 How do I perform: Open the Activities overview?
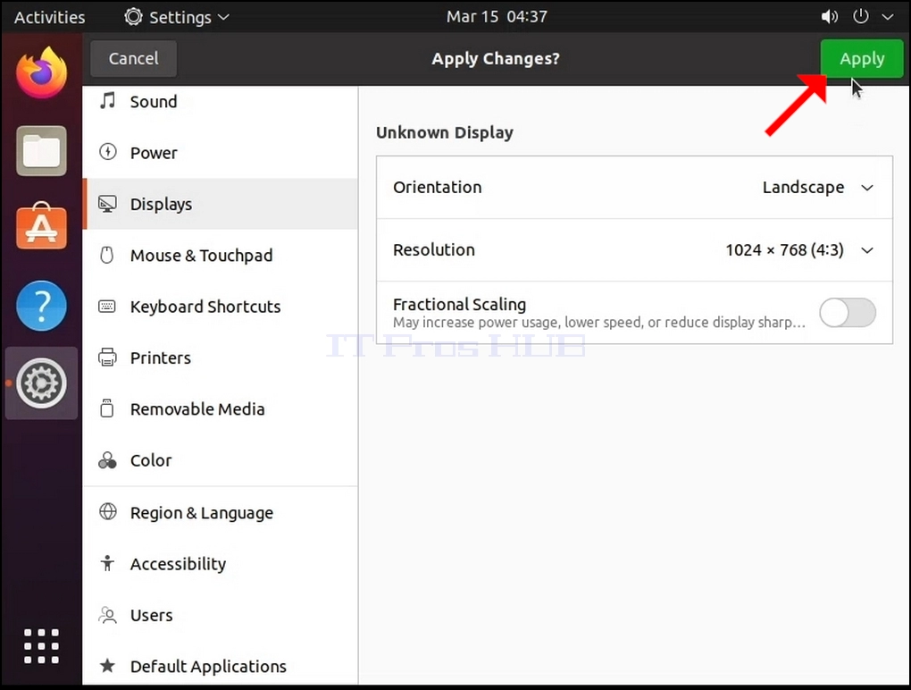coord(49,17)
